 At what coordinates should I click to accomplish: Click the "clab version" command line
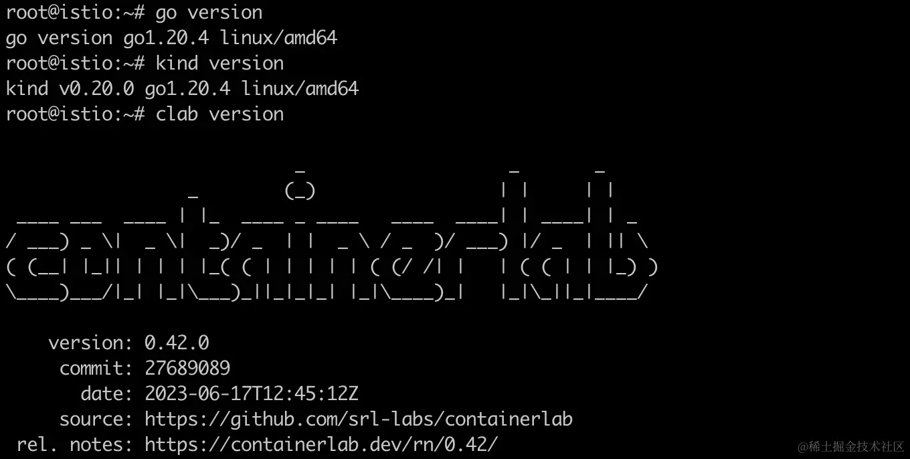[145, 114]
